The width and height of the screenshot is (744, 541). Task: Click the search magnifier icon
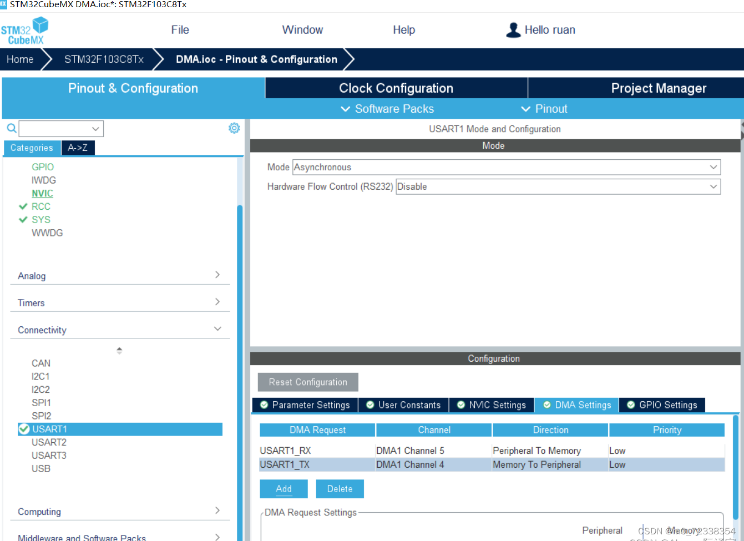click(x=11, y=128)
